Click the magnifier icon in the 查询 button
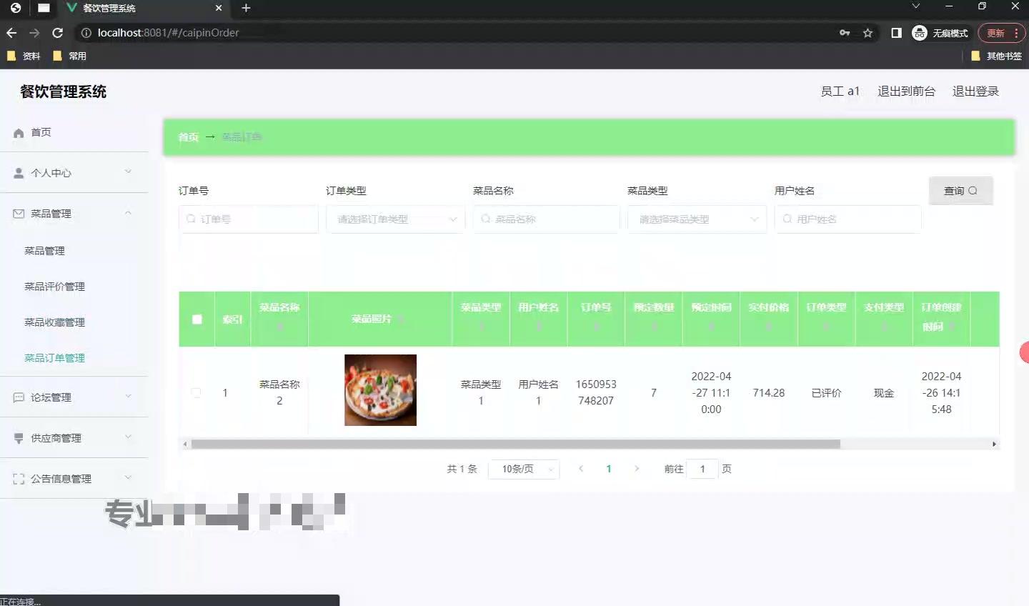This screenshot has height=606, width=1029. [972, 191]
